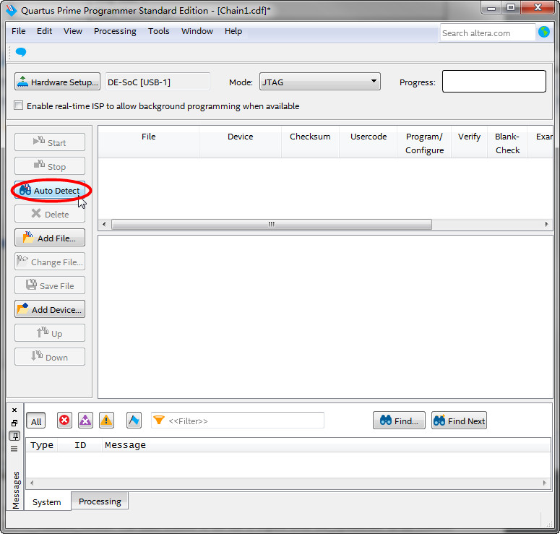This screenshot has height=534, width=560.
Task: Show All messages filter
Action: 36,421
